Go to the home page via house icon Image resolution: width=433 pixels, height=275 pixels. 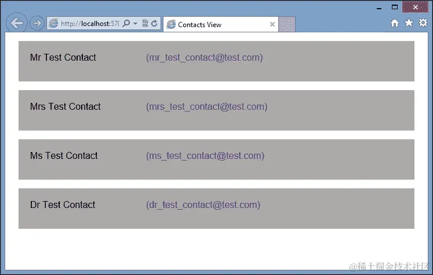coord(395,23)
